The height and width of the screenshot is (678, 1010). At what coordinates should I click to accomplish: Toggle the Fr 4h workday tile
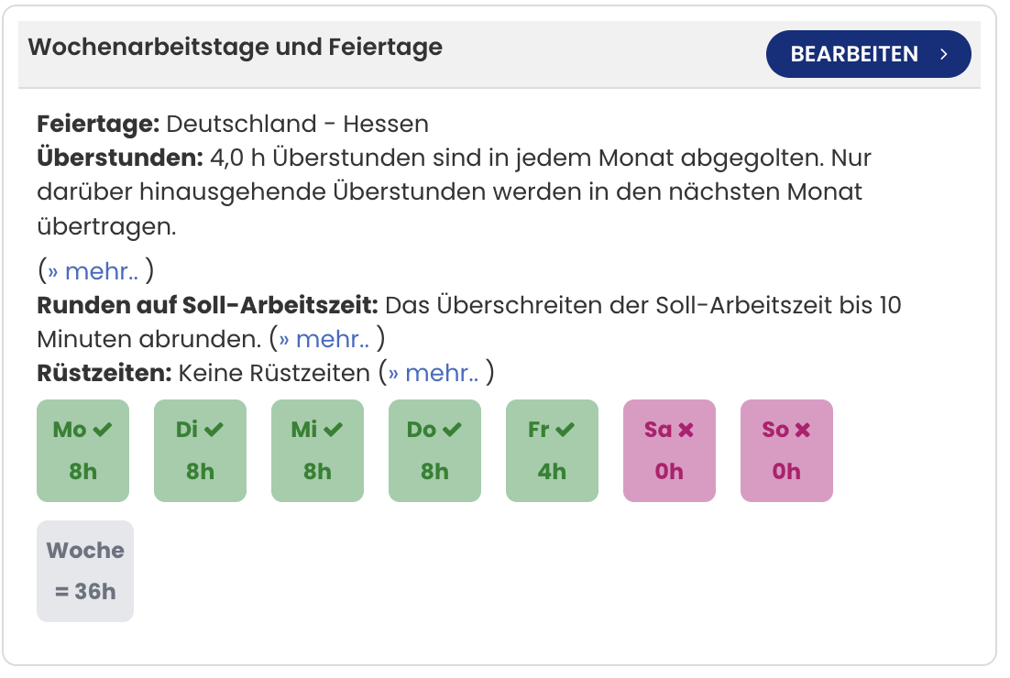(552, 451)
